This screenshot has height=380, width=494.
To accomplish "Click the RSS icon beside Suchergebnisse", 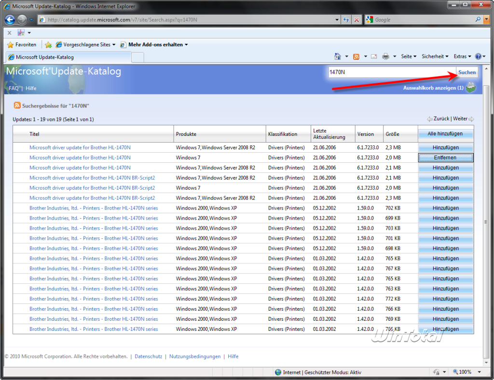I will tap(17, 105).
